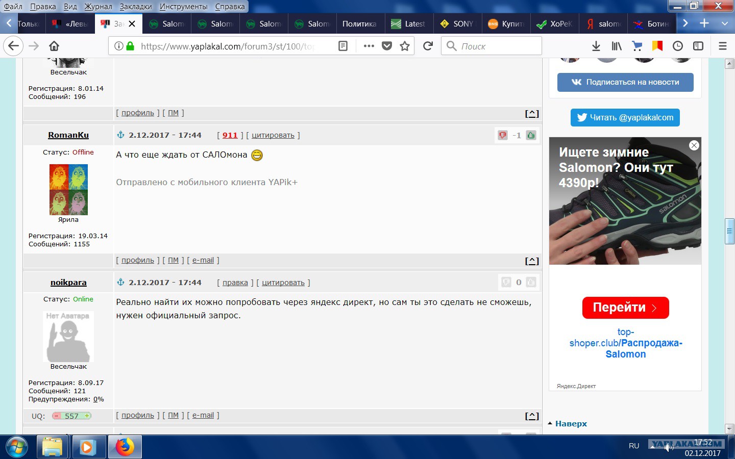Click the anchor icon on RomanKu's post
Image resolution: width=735 pixels, height=459 pixels.
tap(121, 135)
